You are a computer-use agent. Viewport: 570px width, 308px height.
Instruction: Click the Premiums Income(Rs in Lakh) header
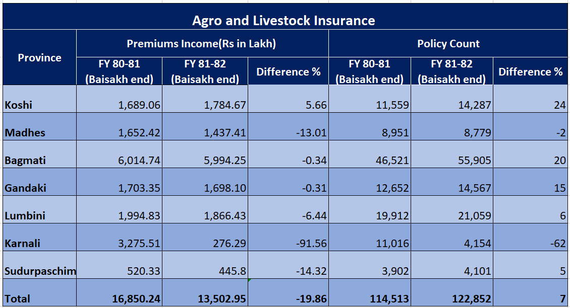click(201, 44)
